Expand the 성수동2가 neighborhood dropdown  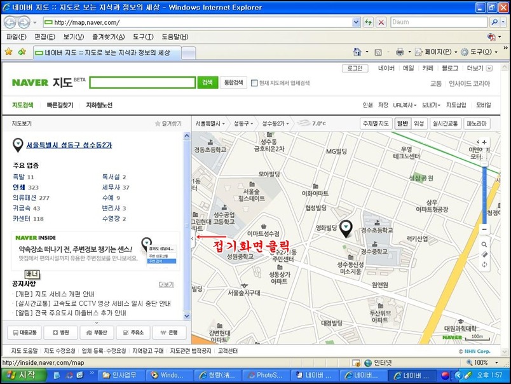275,123
